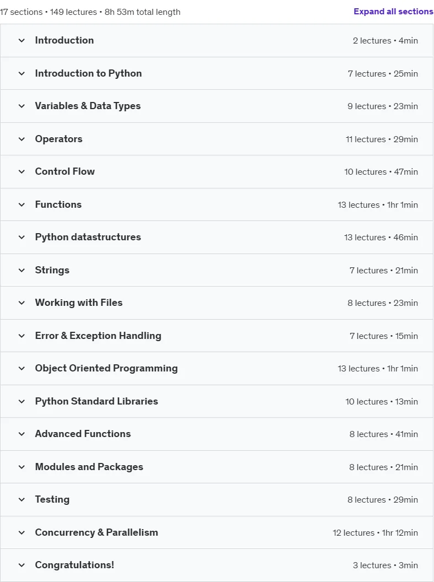Expand the Functions section arrow

click(21, 204)
